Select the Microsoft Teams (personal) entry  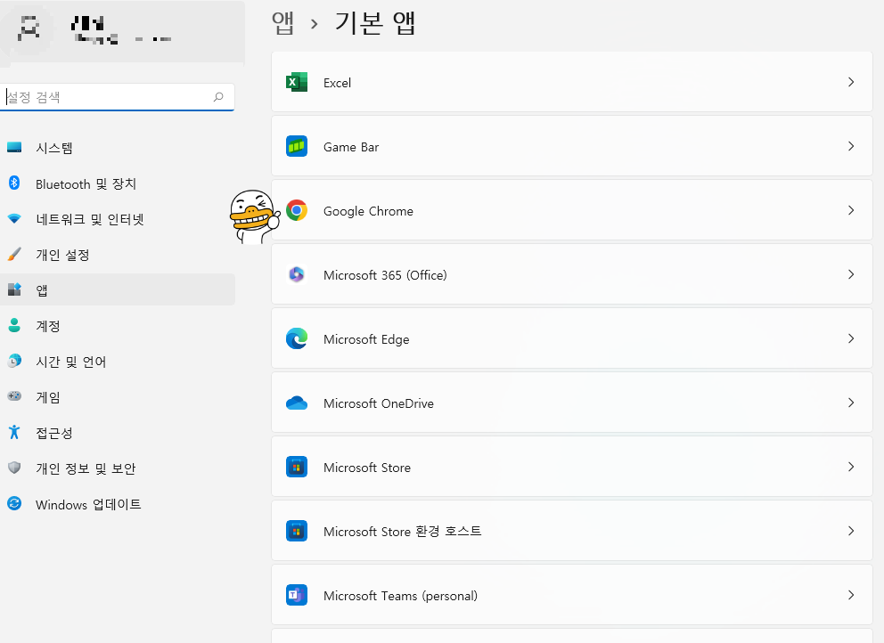coord(572,595)
